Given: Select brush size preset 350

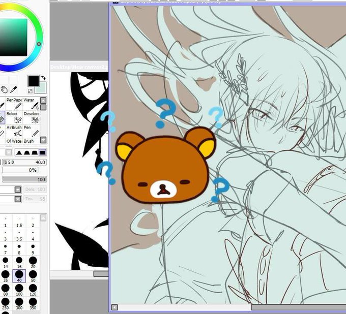Looking at the screenshot, I should coord(33,303).
